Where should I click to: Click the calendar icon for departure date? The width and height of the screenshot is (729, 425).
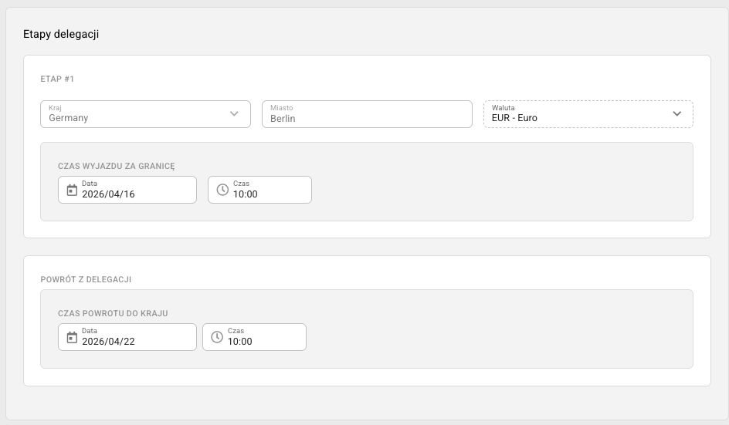72,190
